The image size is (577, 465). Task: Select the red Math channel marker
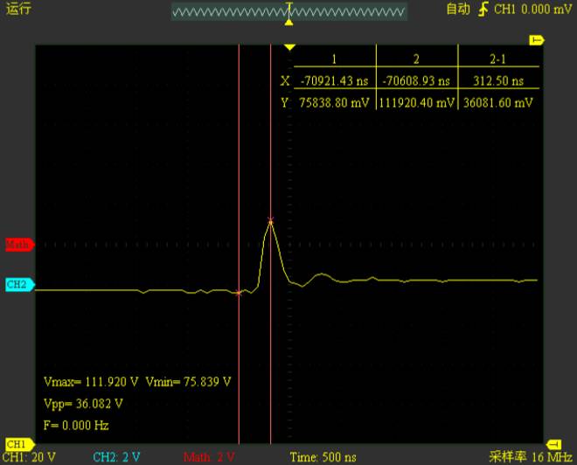click(x=17, y=245)
